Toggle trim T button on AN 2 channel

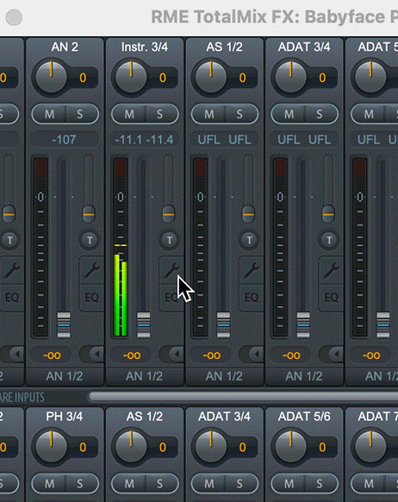point(90,240)
